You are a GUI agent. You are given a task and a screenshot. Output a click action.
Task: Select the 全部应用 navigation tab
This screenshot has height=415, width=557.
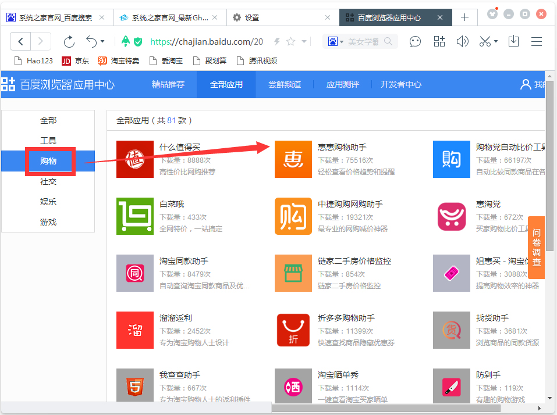(226, 84)
